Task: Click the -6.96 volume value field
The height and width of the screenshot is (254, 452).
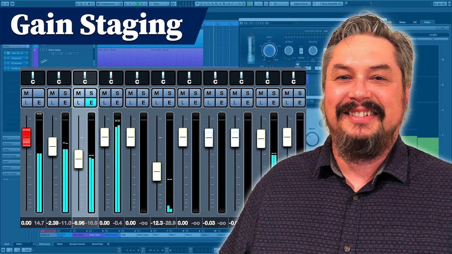Action: (x=79, y=223)
